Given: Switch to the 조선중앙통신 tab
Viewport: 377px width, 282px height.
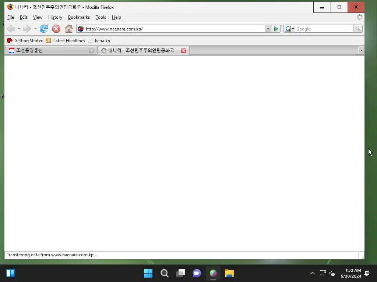Looking at the screenshot, I should pos(51,51).
